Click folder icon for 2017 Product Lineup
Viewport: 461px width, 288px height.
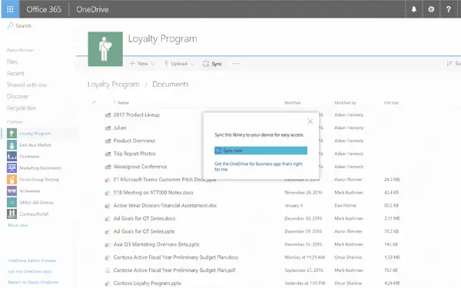(x=108, y=115)
